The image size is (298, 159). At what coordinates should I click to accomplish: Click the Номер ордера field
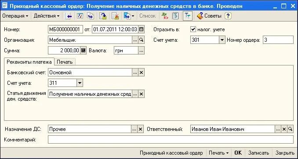tap(278, 40)
